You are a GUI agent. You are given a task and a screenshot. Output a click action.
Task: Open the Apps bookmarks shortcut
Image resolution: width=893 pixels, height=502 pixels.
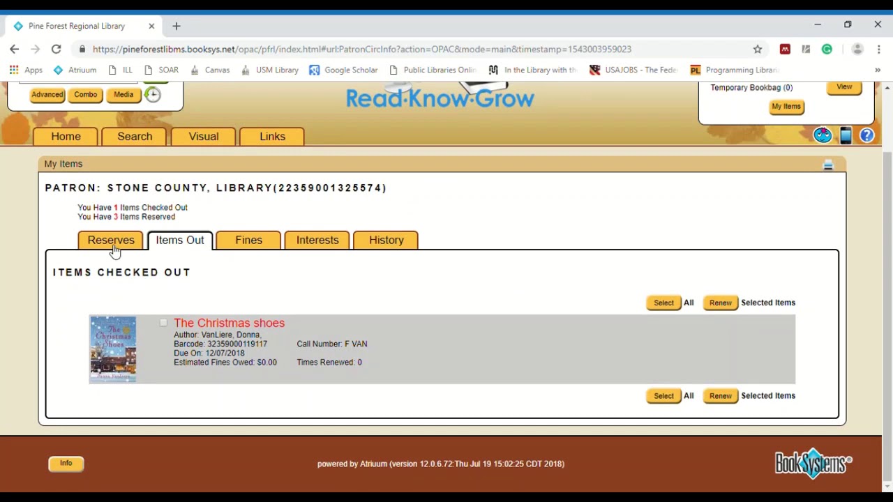(27, 70)
